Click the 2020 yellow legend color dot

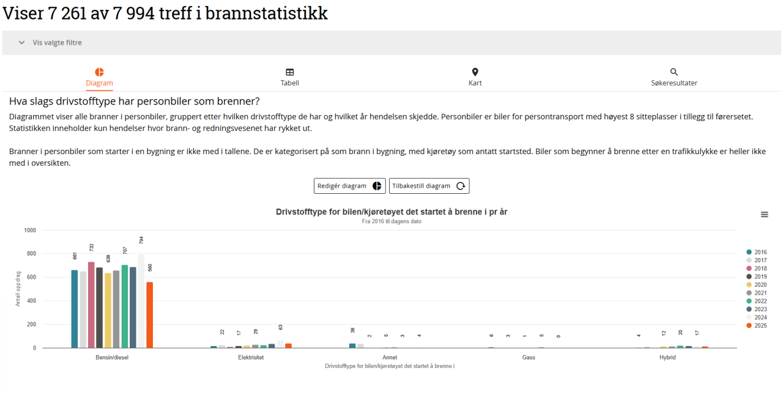pyautogui.click(x=749, y=285)
